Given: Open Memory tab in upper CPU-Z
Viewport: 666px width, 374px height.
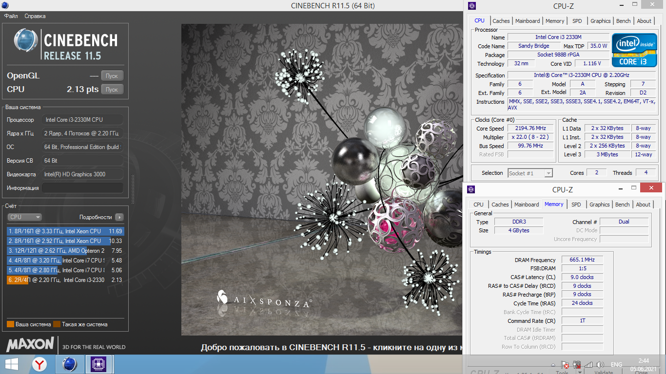Looking at the screenshot, I should coord(555,21).
